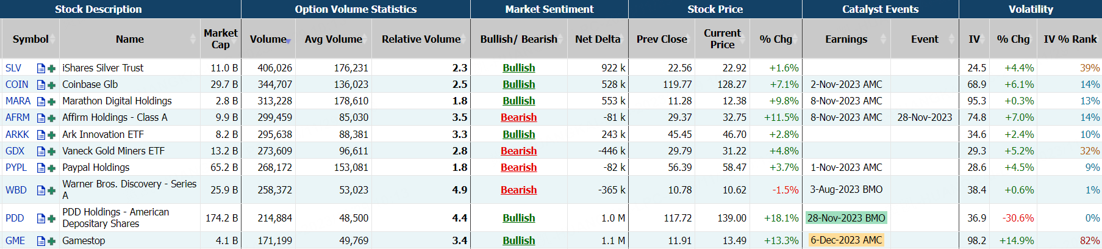Open the document icon for WBD
The image size is (1102, 249).
(41, 190)
